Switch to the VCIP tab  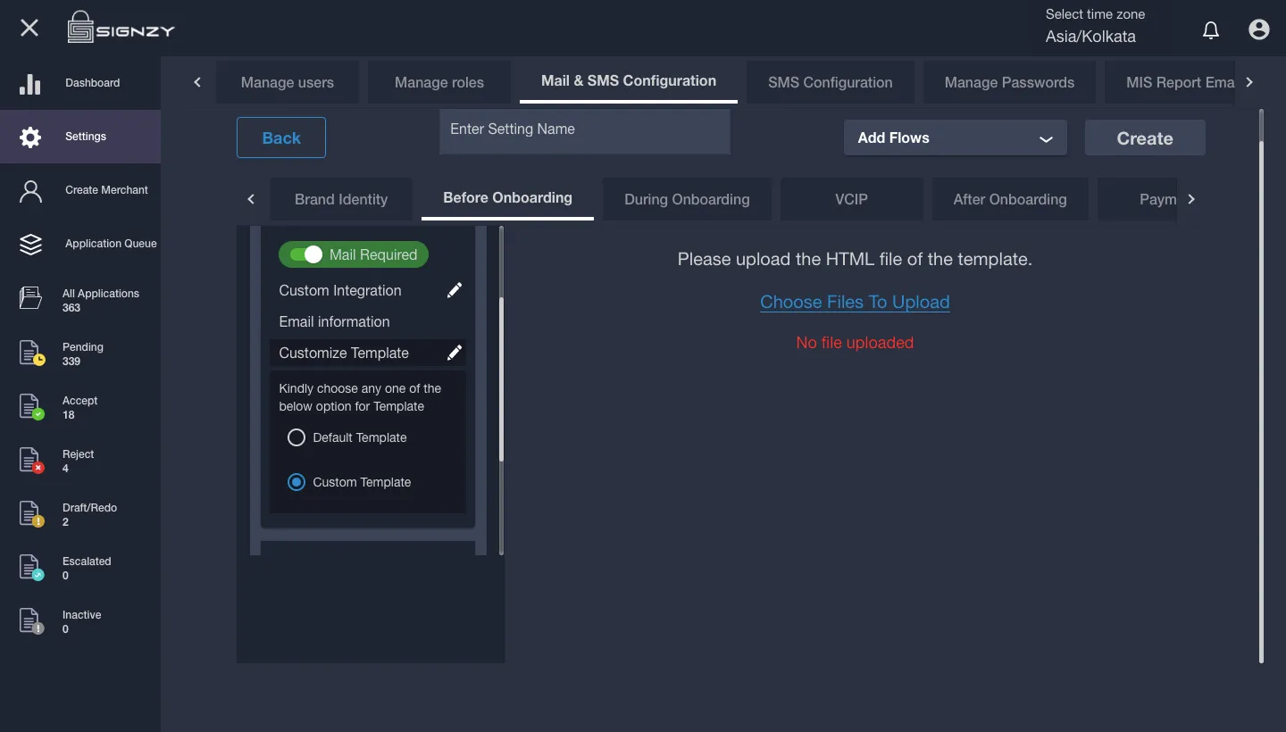point(851,199)
